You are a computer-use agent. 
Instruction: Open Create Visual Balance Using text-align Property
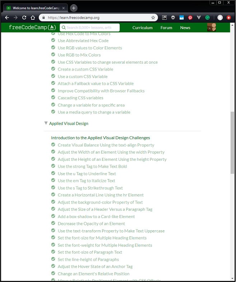(106, 145)
